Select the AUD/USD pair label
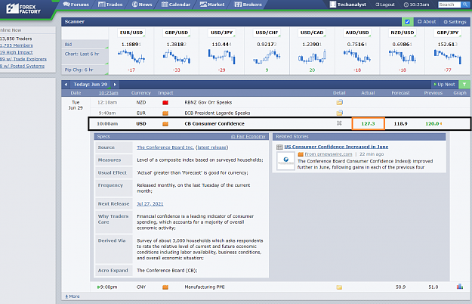The height and width of the screenshot is (304, 472). (x=357, y=33)
